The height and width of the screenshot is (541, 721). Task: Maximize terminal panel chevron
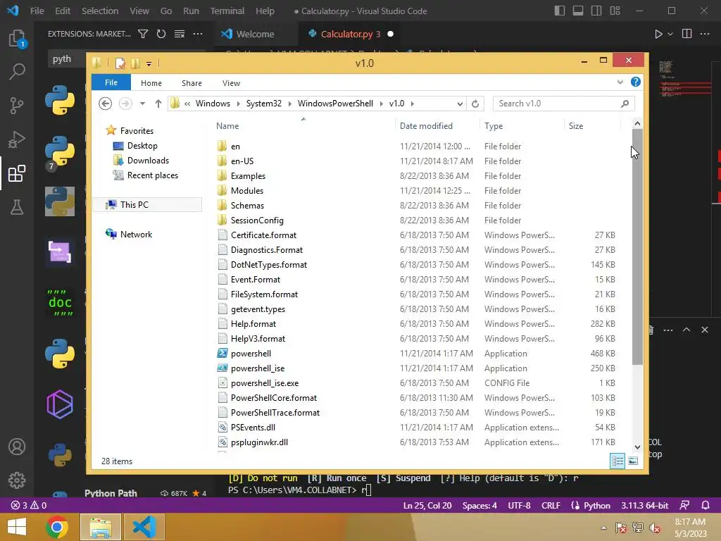(686, 330)
